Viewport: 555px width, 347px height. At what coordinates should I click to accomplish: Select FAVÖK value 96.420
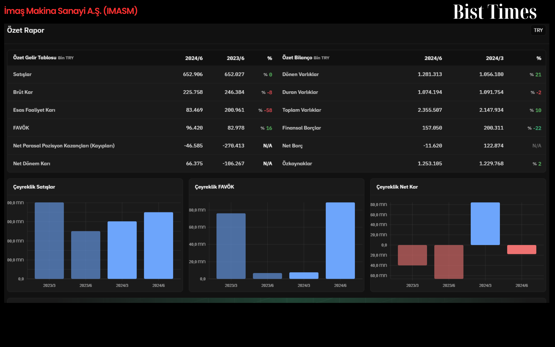[x=194, y=128]
